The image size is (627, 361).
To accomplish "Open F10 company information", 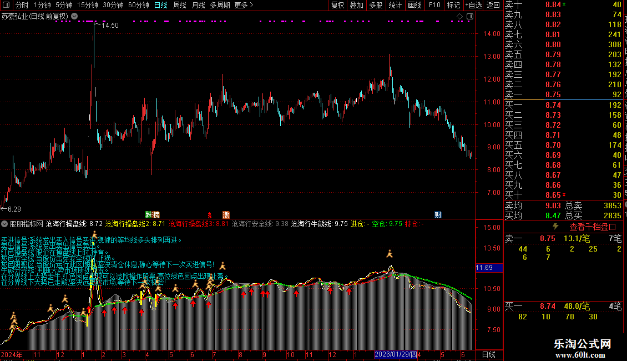I will [x=434, y=5].
